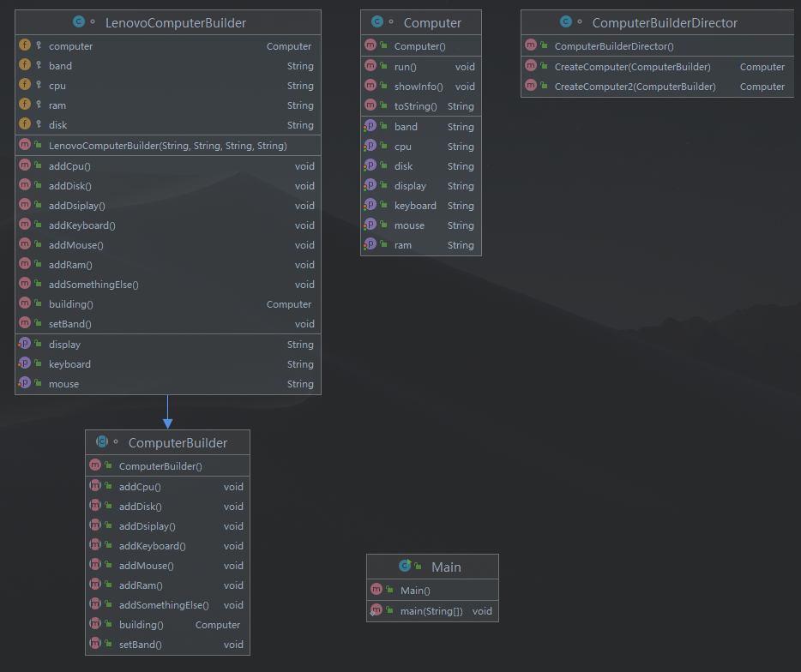Click the field icon beside computer field
Screen dimensions: 801x672
pos(25,45)
